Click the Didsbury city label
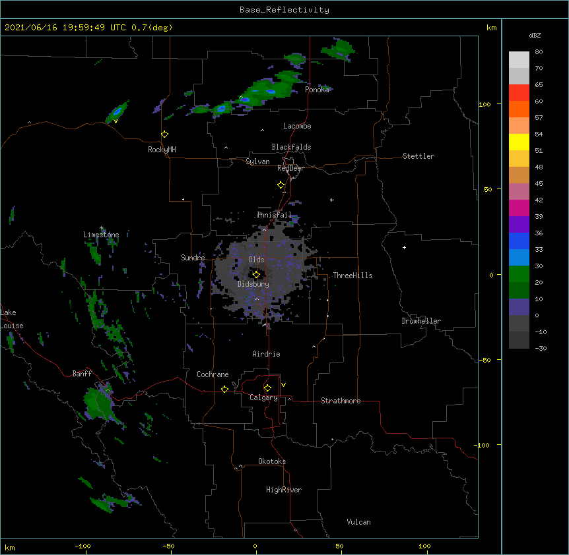The height and width of the screenshot is (555, 569). 253,284
